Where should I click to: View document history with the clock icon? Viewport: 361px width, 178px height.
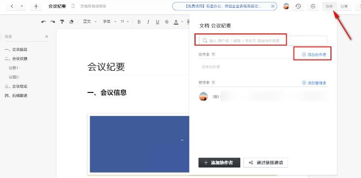[298, 6]
